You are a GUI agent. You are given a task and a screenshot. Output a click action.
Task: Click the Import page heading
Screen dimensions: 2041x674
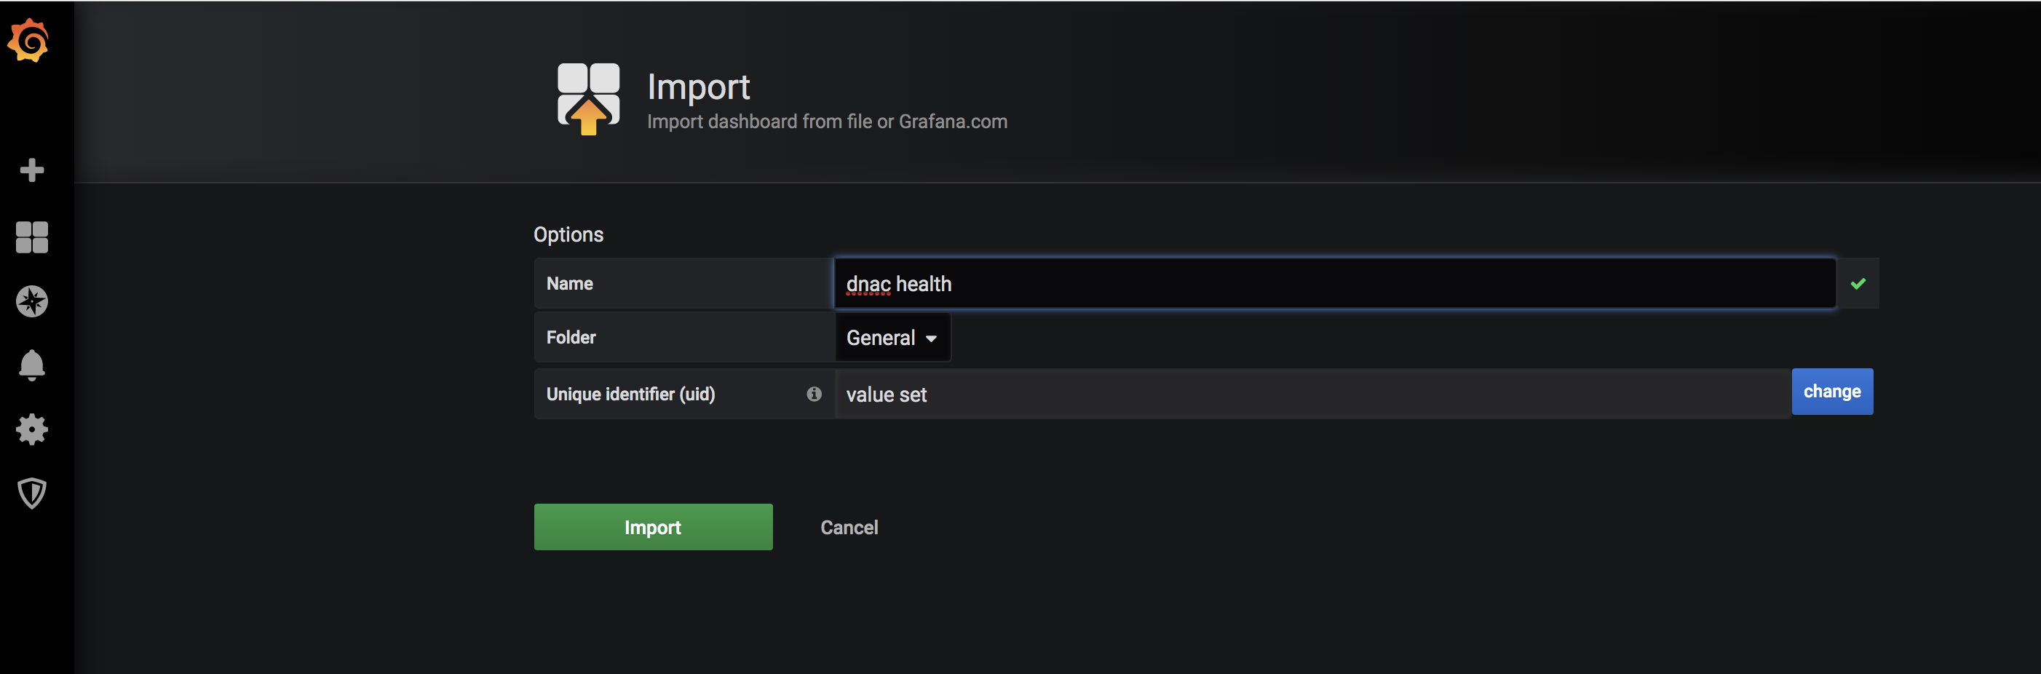(x=698, y=87)
